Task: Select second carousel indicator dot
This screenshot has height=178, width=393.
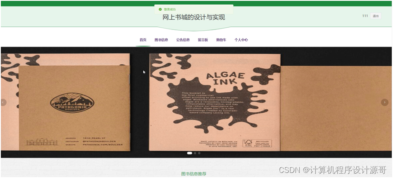Action: click(195, 153)
